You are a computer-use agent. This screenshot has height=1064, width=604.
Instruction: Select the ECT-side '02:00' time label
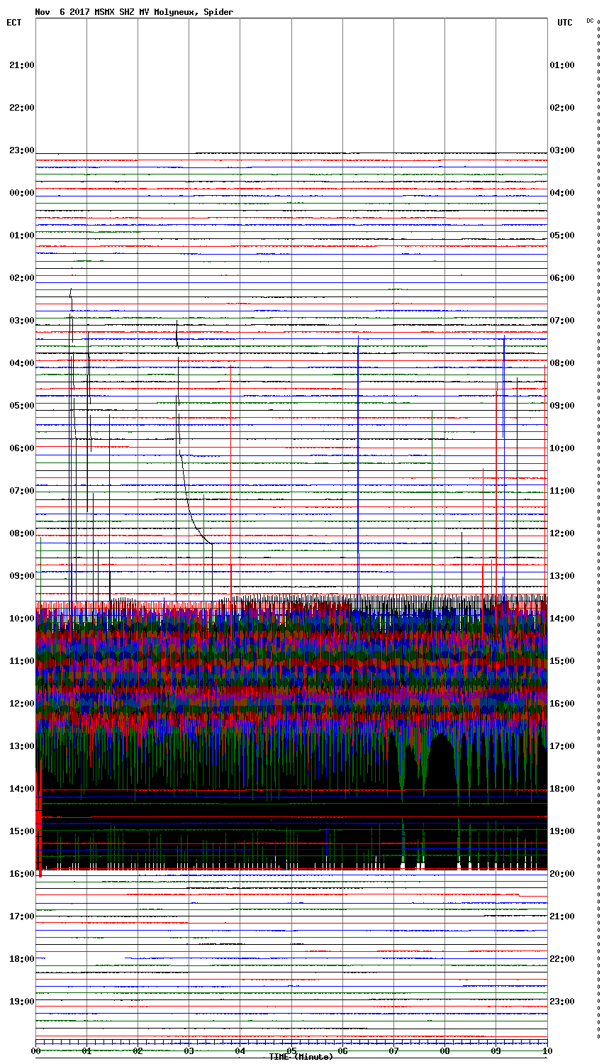tap(22, 278)
